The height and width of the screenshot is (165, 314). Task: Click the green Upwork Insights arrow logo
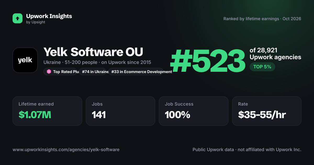tap(18, 18)
